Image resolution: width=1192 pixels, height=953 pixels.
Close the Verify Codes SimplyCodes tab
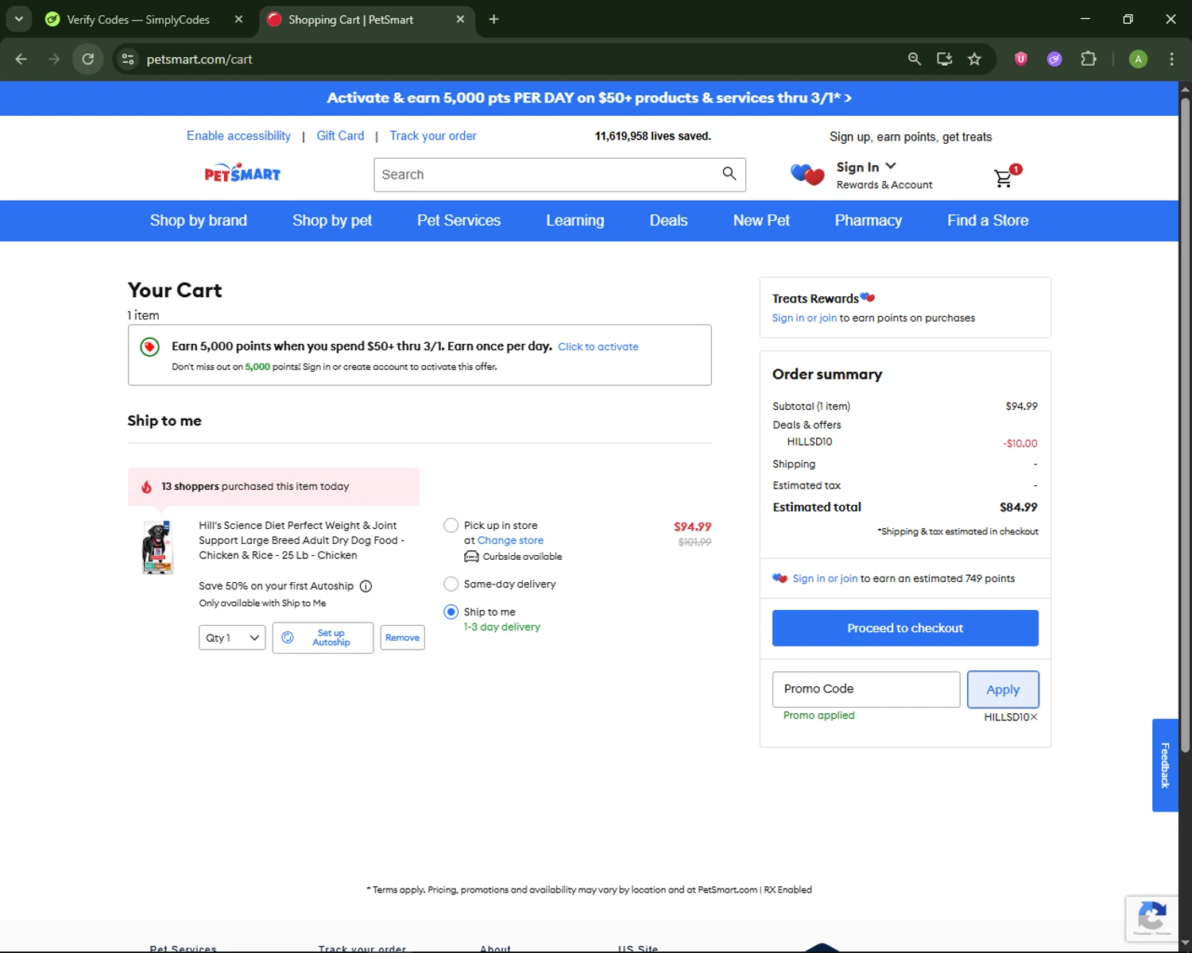point(238,19)
